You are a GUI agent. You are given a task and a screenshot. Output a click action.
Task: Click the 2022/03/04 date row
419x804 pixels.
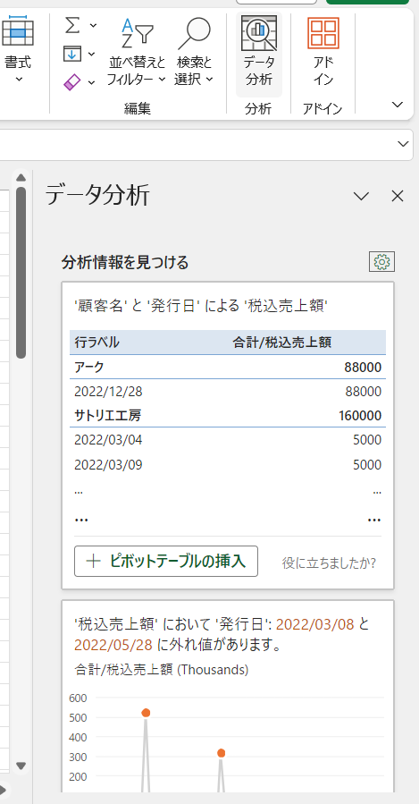point(228,440)
